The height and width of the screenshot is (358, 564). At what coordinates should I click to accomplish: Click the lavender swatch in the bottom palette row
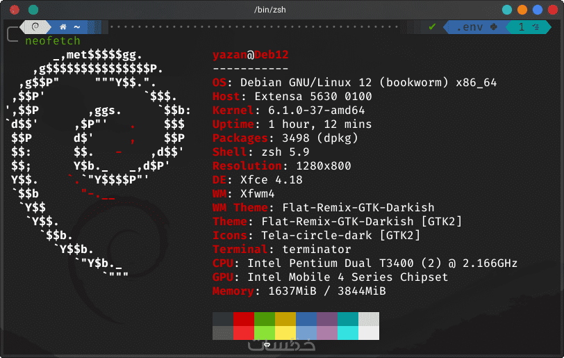tap(327, 333)
